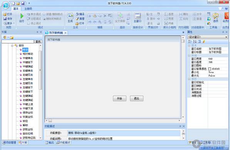
Task: Click the categorized view icon in 属性 panel
Action: tap(190, 42)
